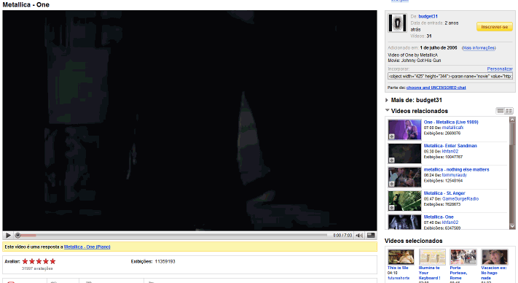The height and width of the screenshot is (283, 518).
Task: Open the 'Metallica - One (Piano)' response link
Action: click(87, 247)
